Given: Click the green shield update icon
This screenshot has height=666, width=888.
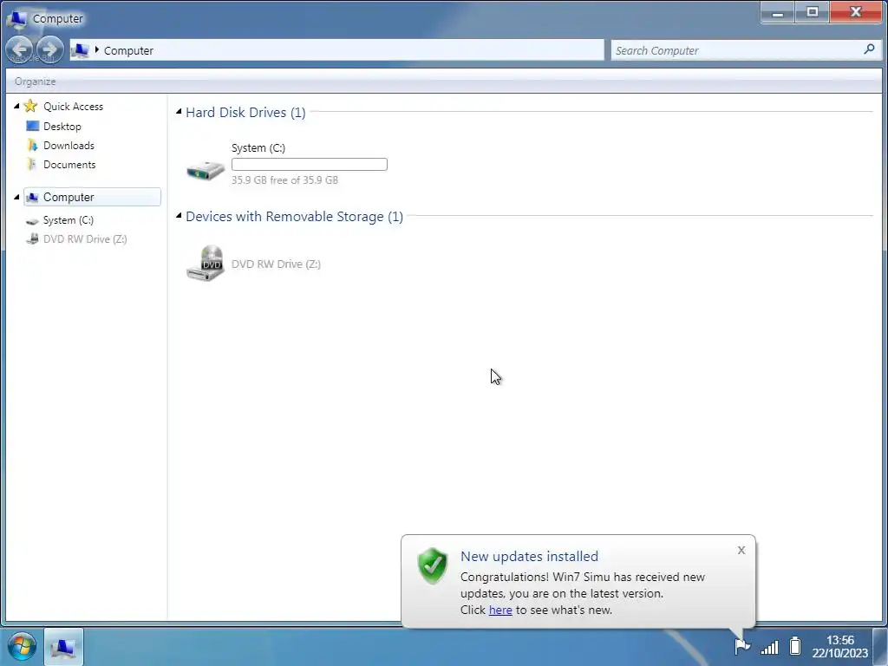Looking at the screenshot, I should [433, 565].
